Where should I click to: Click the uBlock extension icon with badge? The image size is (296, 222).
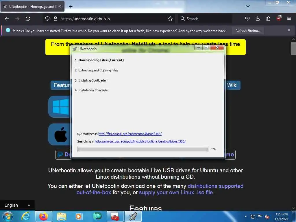click(x=279, y=18)
